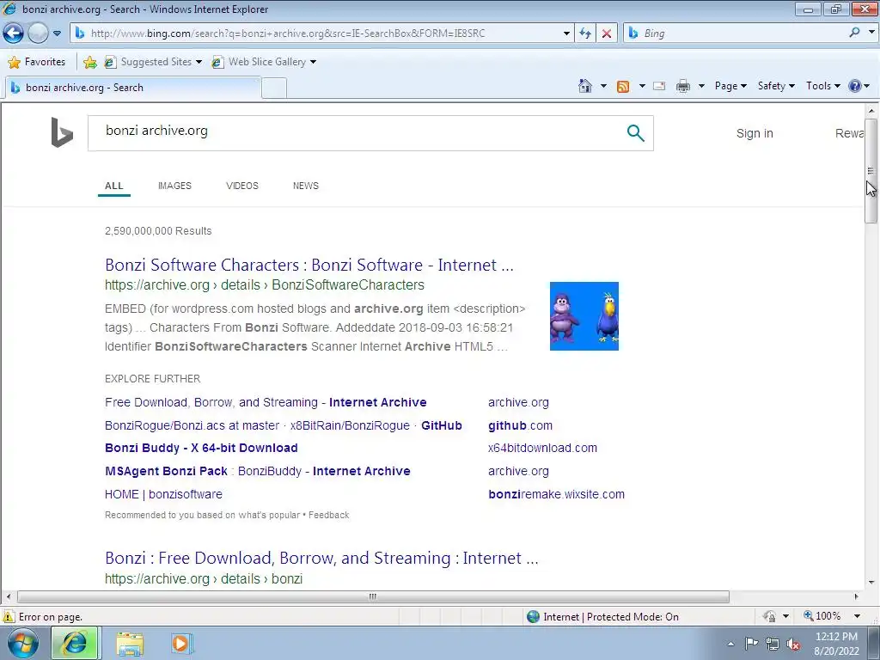Open the Safety menu
This screenshot has height=660, width=880.
click(x=776, y=86)
